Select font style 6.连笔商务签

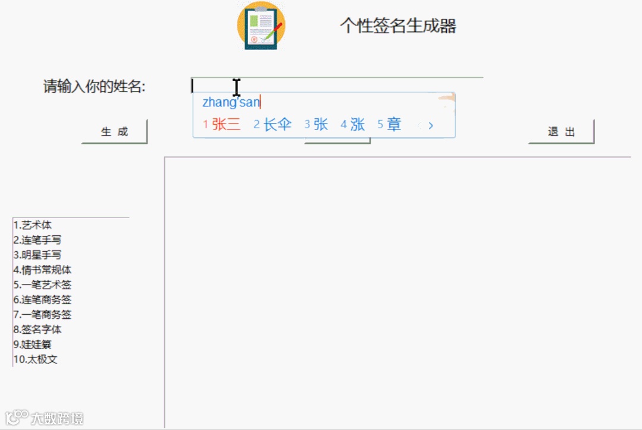[x=43, y=299]
